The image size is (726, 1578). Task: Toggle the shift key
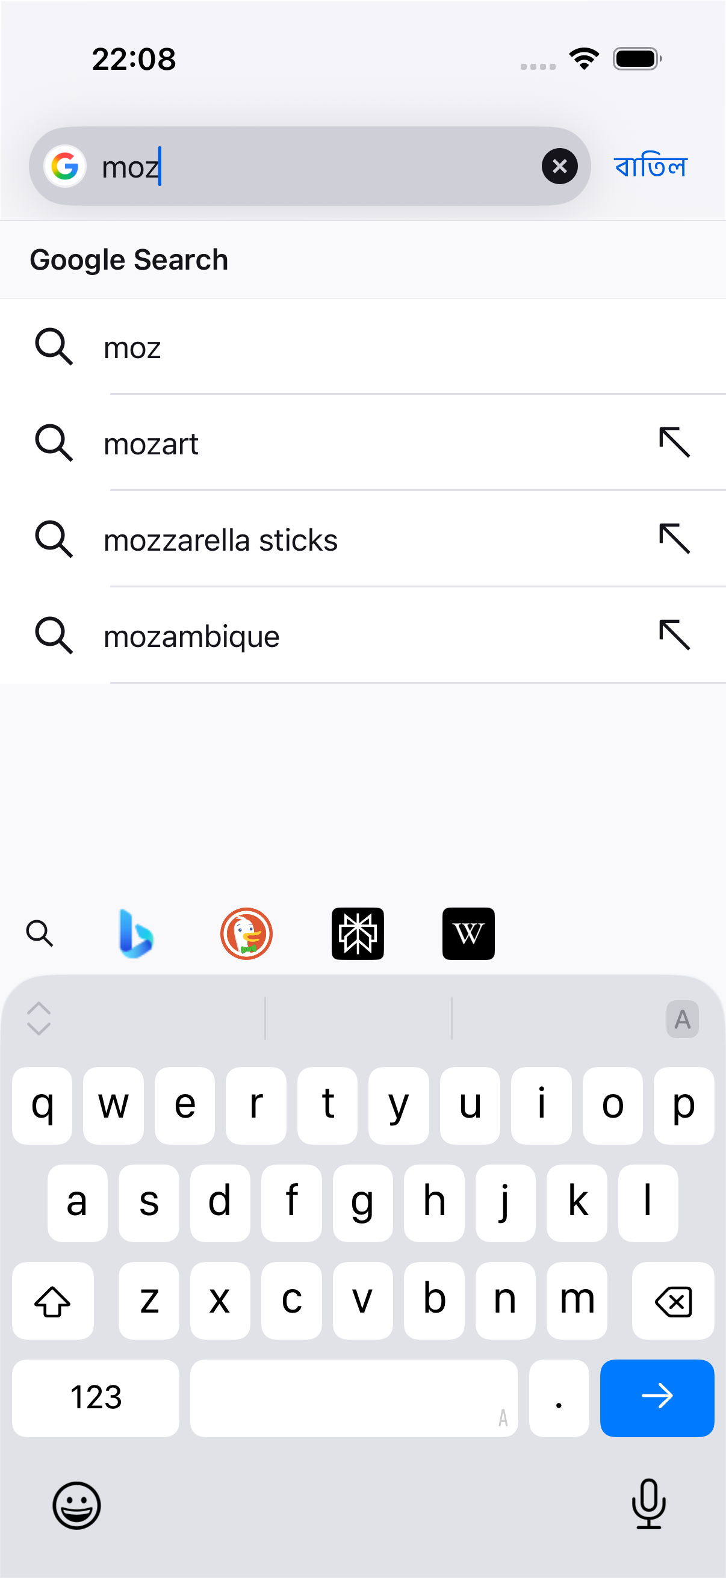53,1301
